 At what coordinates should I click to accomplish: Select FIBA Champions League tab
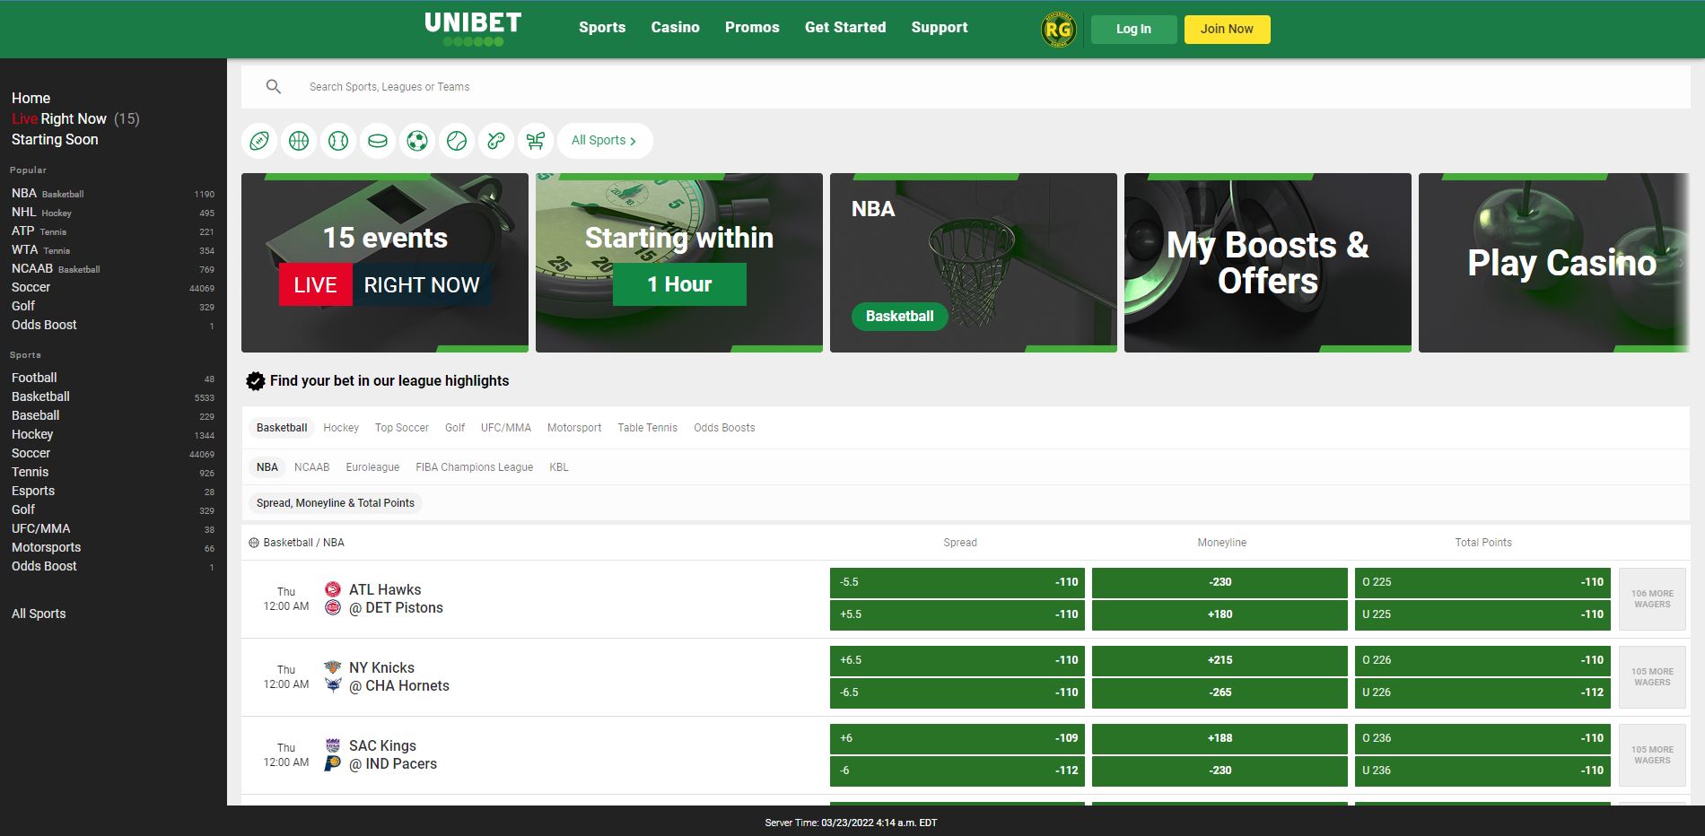[x=474, y=467]
